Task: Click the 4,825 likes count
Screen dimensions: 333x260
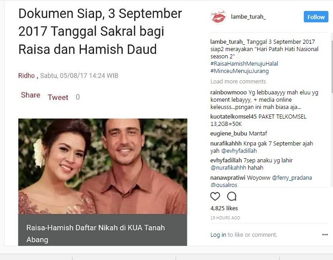Action: pos(224,208)
